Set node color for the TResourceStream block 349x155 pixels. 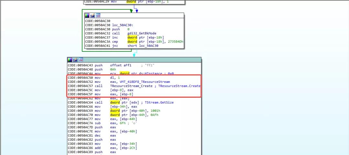[70, 60]
